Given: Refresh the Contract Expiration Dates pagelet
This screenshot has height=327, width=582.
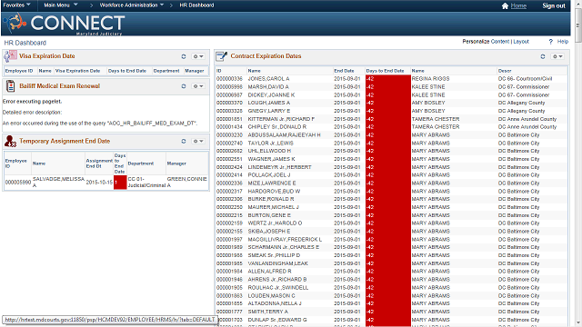Looking at the screenshot, I should pos(543,56).
